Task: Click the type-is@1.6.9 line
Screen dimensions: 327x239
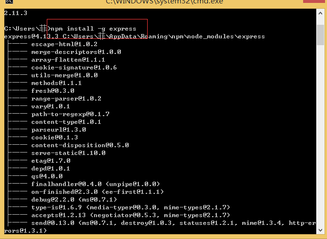Action: [x=131, y=207]
